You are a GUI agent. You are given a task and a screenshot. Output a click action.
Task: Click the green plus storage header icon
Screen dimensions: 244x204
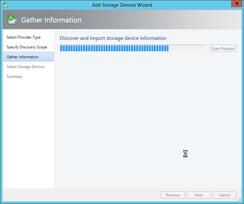pos(12,20)
